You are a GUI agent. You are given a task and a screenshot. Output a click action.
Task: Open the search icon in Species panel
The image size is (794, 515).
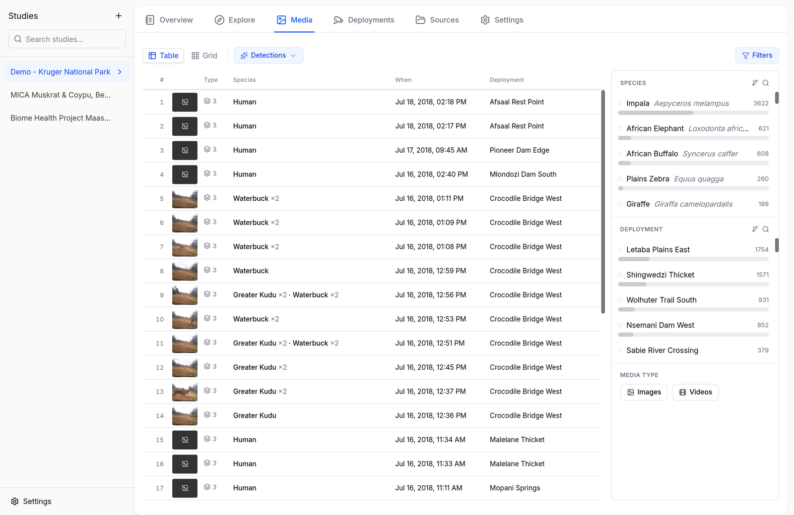point(766,83)
